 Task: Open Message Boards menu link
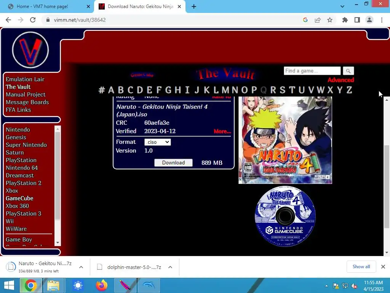[27, 102]
